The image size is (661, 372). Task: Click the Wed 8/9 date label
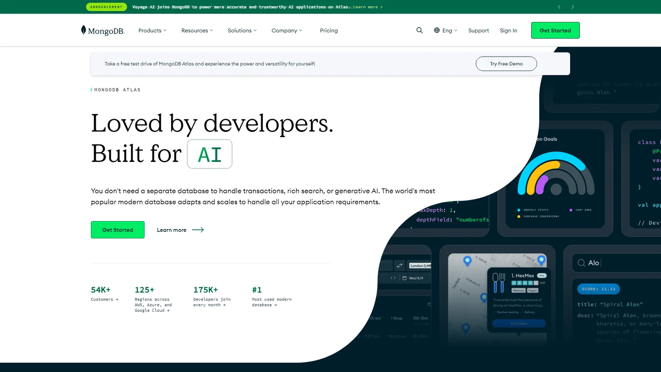coord(416,278)
